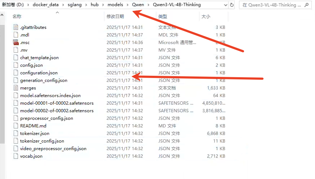This screenshot has width=315, height=179.
Task: Click the .gitattributes file icon
Action: [x=16, y=27]
